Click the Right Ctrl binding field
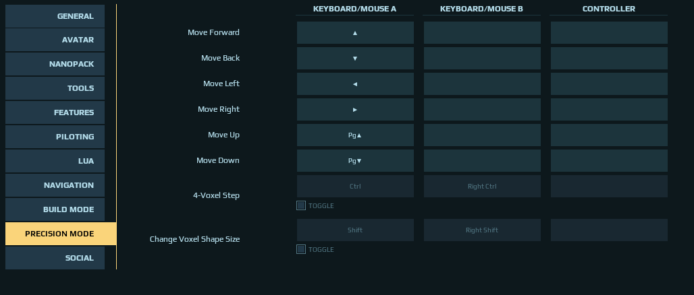 (482, 187)
